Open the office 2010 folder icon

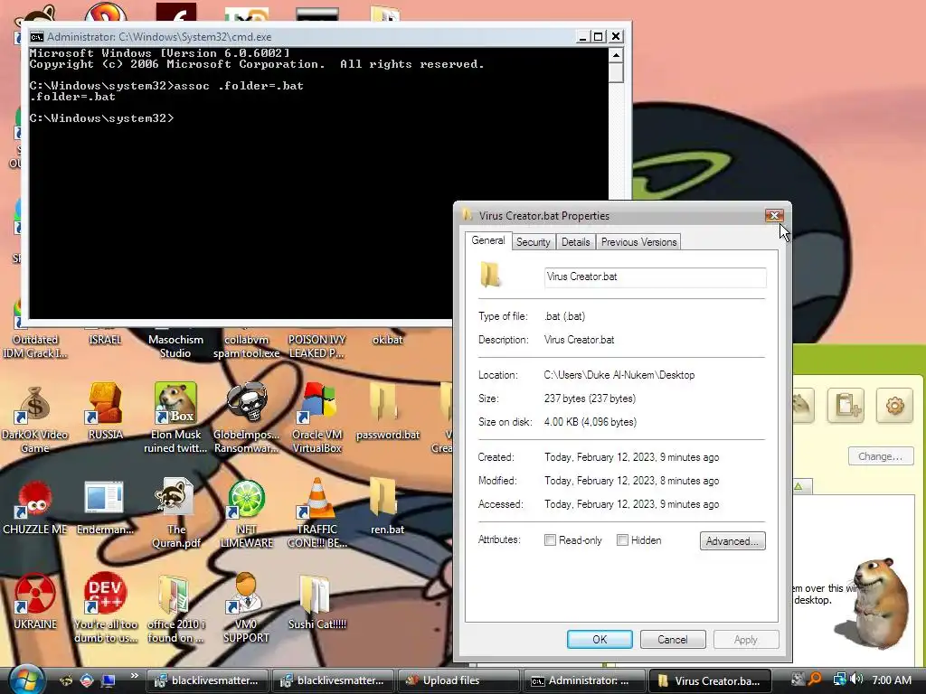pos(175,595)
